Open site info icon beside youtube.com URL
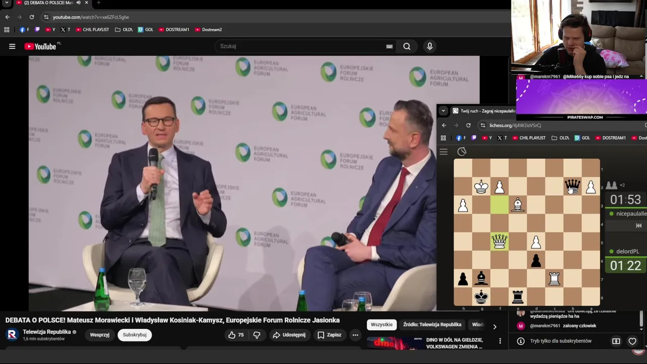Screen dimensions: 647x364 click(x=47, y=17)
